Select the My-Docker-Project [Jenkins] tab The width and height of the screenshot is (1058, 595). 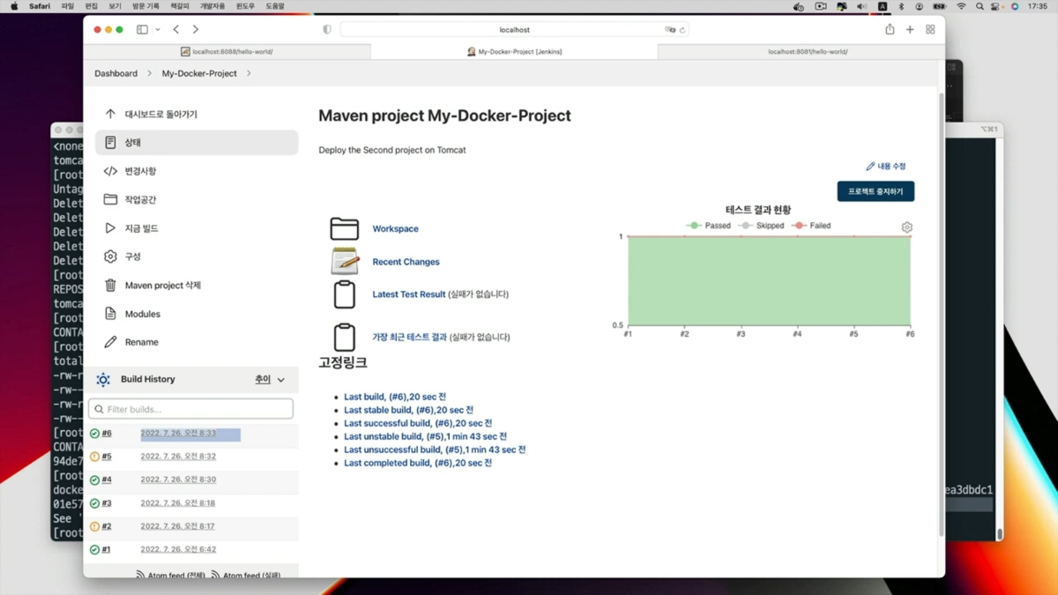[514, 51]
